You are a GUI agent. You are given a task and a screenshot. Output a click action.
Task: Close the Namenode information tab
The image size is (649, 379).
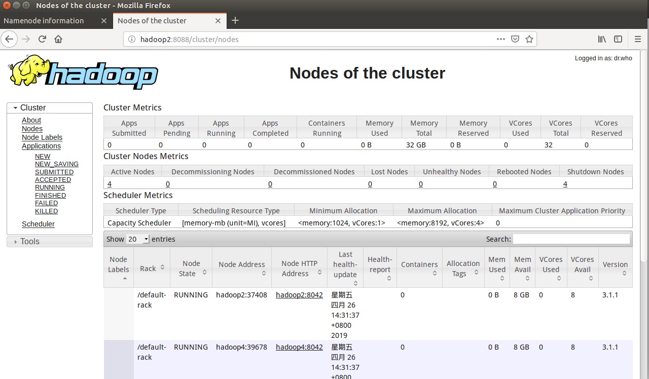(x=103, y=21)
